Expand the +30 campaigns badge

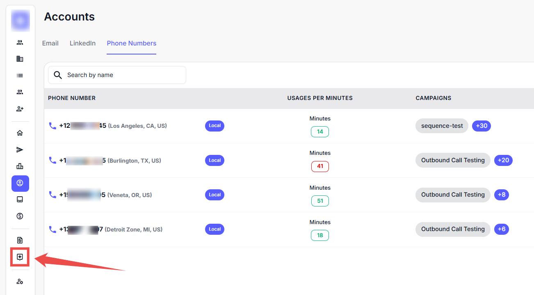tap(481, 126)
